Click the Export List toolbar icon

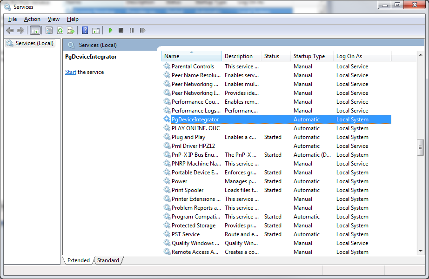[71, 30]
